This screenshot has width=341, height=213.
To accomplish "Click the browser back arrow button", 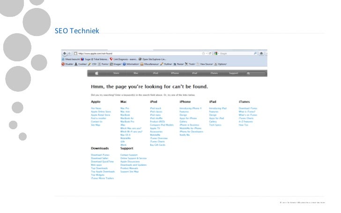I will tap(65, 53).
